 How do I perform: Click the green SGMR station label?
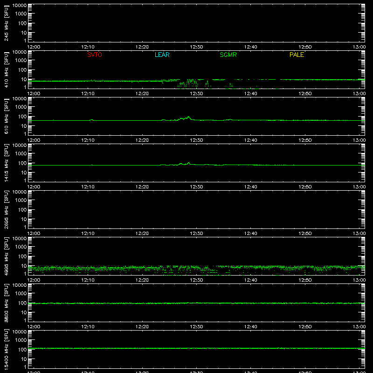[228, 55]
